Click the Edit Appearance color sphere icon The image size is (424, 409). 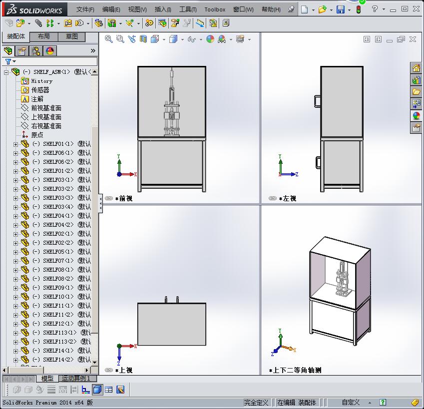[x=210, y=39]
